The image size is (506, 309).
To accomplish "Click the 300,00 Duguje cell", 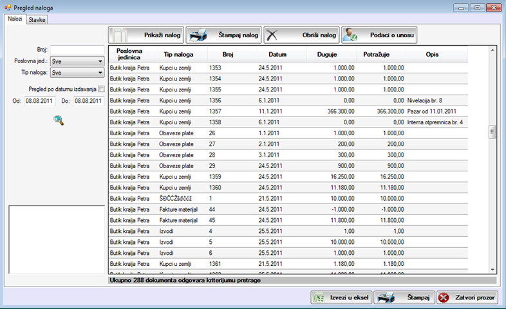I will coord(331,155).
